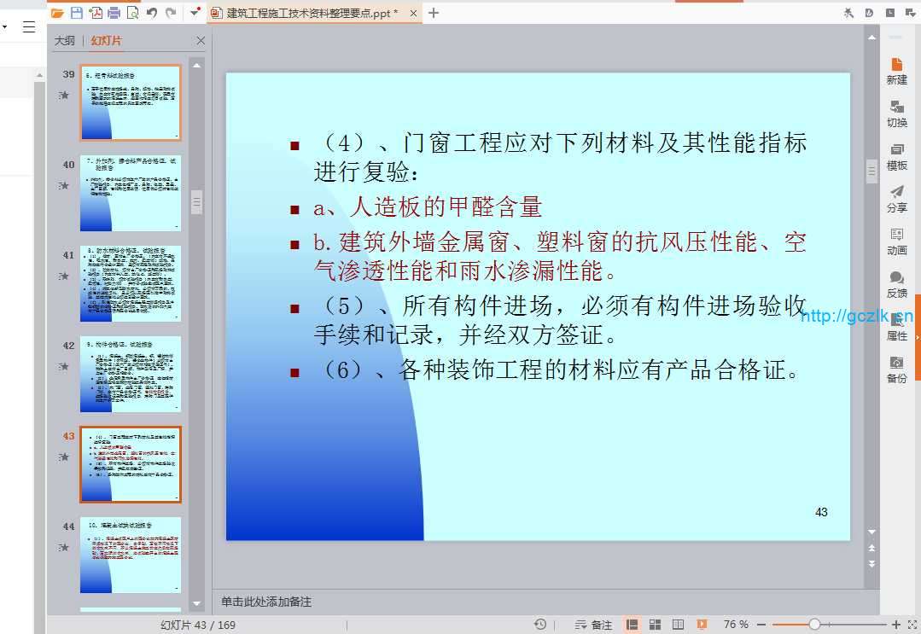Open the 模板 (Template) sidebar panel
921x634 pixels.
[x=896, y=156]
